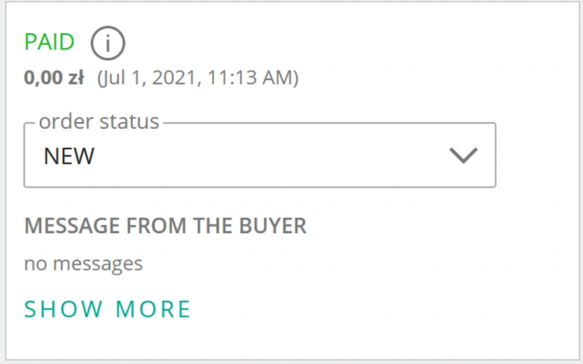Click the 'order status' field label

coord(99,122)
